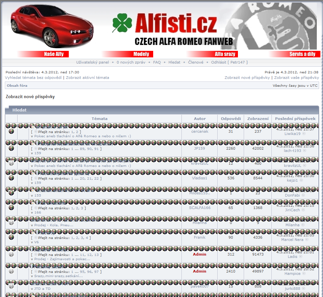This screenshot has width=323, height=297.
Task: Open the Naše Alfy menu
Action: (x=54, y=54)
